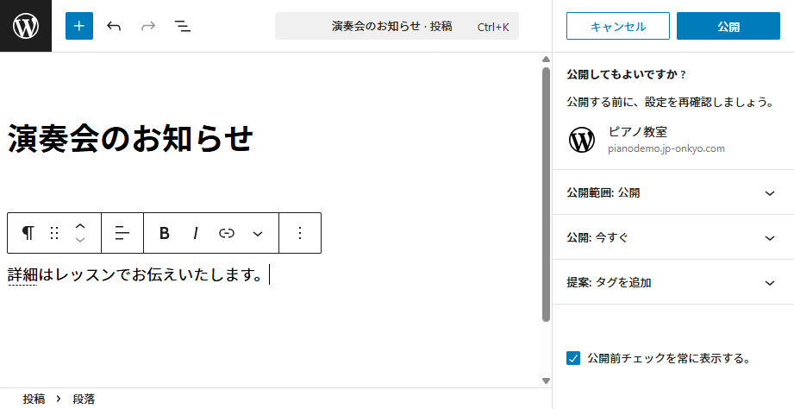Open the block options three-dot menu

300,233
